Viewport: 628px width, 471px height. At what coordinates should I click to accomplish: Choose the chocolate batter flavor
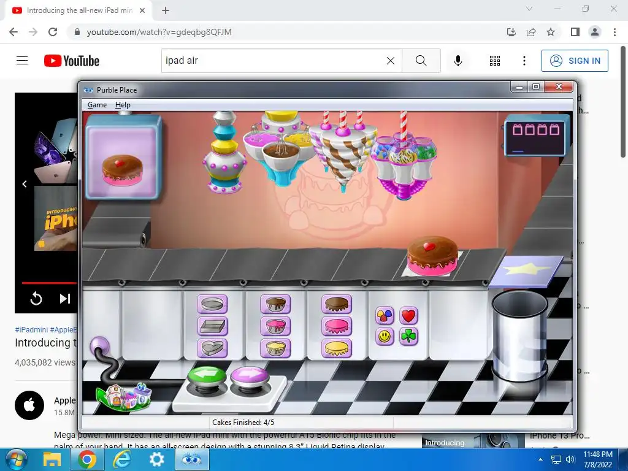[275, 304]
